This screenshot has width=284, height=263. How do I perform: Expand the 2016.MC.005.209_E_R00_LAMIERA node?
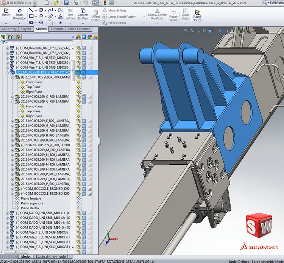click(x=12, y=121)
